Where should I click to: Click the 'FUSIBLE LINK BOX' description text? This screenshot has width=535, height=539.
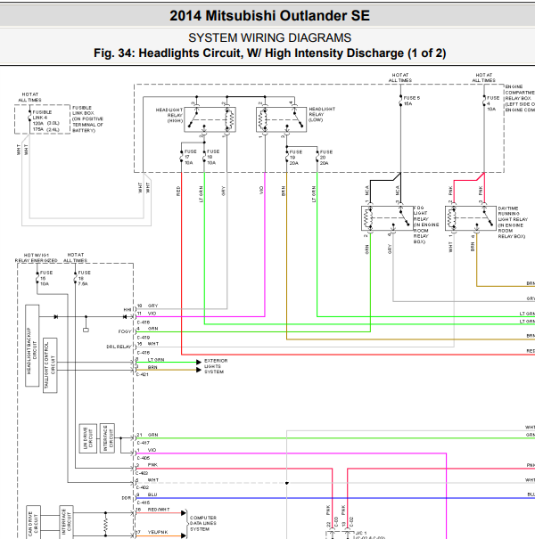pos(87,119)
